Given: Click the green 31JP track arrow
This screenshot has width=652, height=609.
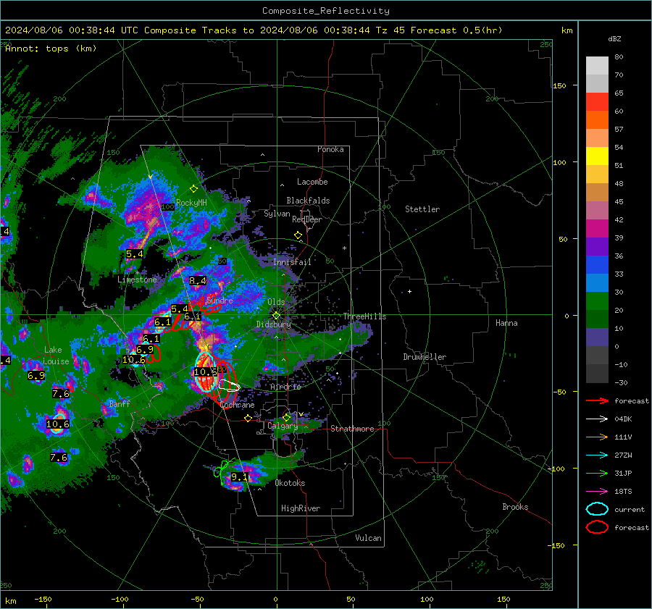Looking at the screenshot, I should (597, 473).
